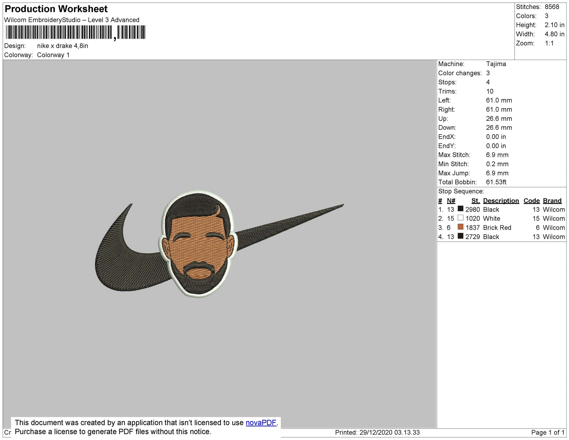Click the Stitches count value 8568

[552, 7]
